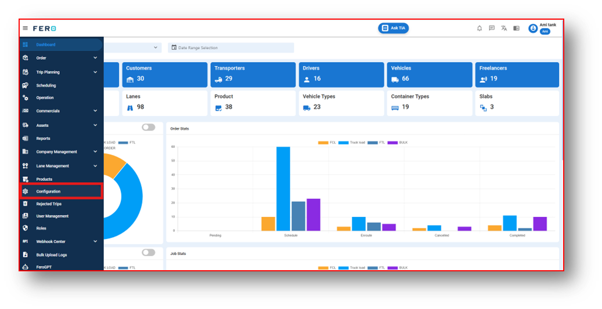The height and width of the screenshot is (309, 602).
Task: Open the chat messages icon
Action: 492,28
